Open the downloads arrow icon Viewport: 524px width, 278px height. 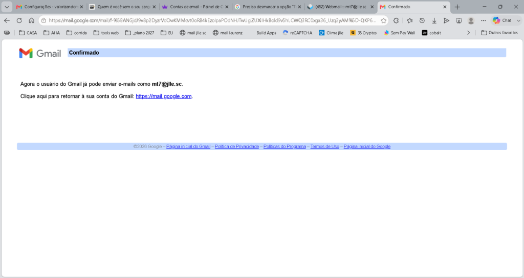pos(434,20)
